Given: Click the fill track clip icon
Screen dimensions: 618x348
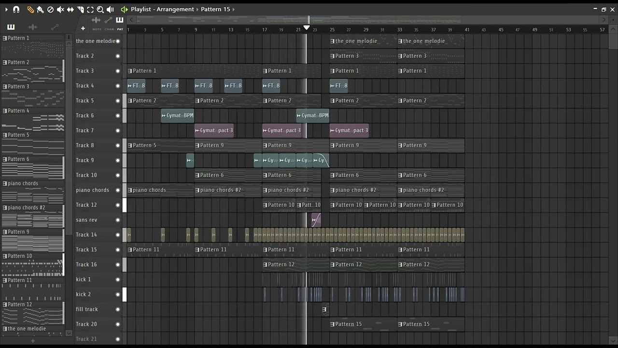Looking at the screenshot, I should click(324, 309).
